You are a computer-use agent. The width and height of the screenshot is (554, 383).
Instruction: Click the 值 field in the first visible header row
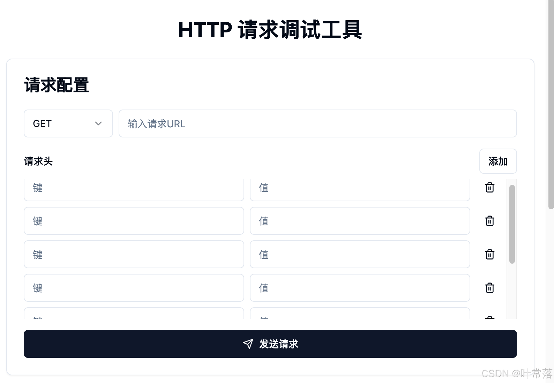click(360, 190)
